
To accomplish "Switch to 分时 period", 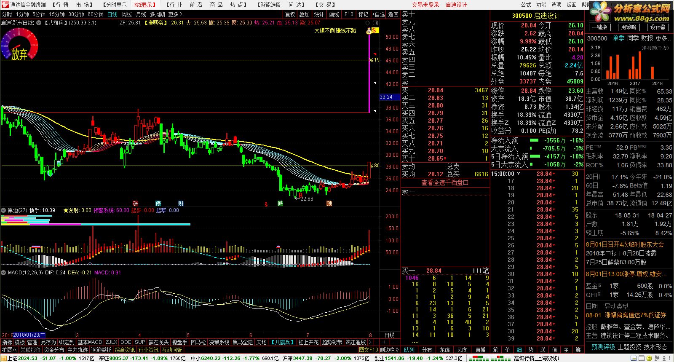I will tap(7, 14).
